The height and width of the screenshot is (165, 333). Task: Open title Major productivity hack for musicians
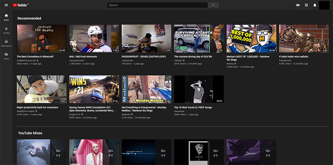click(37, 108)
